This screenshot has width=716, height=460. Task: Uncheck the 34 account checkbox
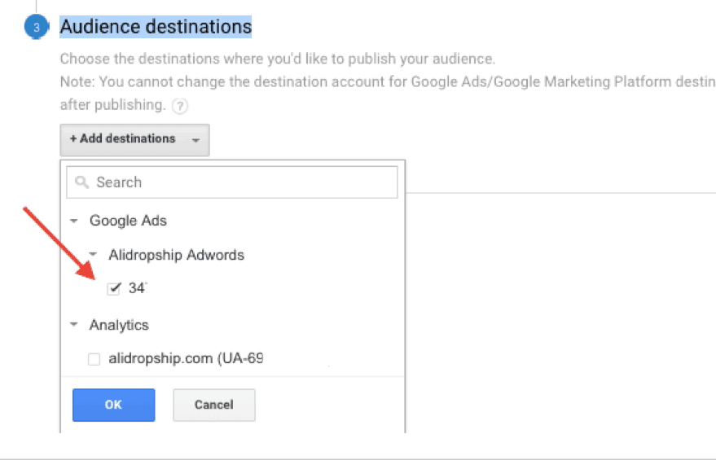pos(114,288)
